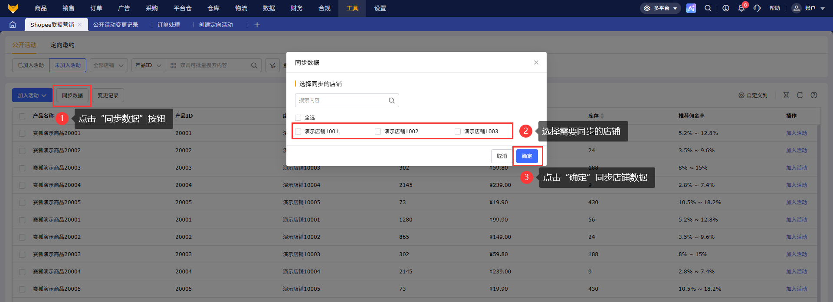The width and height of the screenshot is (833, 302).
Task: Click 加入活动 link for last 20005 row
Action: tap(797, 289)
